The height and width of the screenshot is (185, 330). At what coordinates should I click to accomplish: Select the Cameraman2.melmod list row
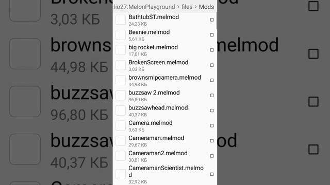point(165,156)
